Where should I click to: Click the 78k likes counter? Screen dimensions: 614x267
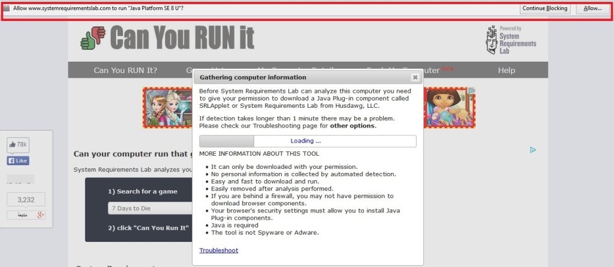pyautogui.click(x=18, y=145)
